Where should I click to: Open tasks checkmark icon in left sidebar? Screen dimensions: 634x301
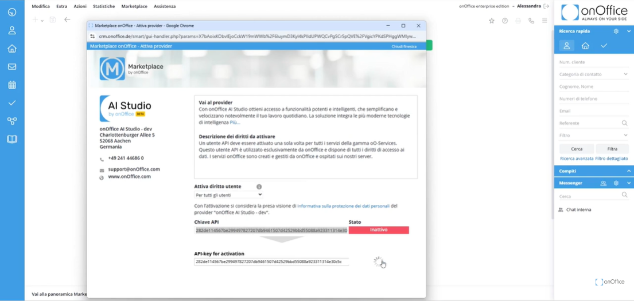coord(12,103)
